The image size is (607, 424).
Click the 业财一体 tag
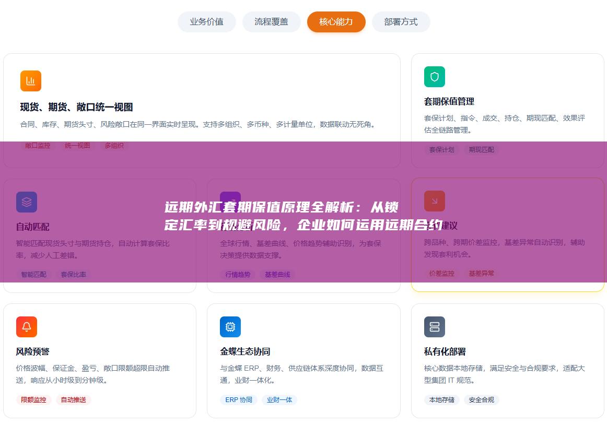click(x=279, y=399)
